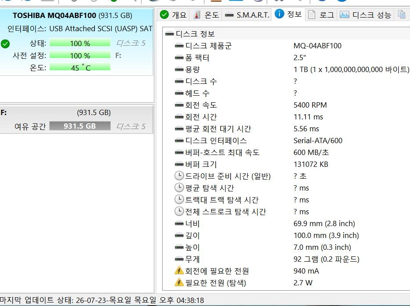Click the drive icon beside 버퍼 크기
This screenshot has height=306, width=410.
point(179,164)
